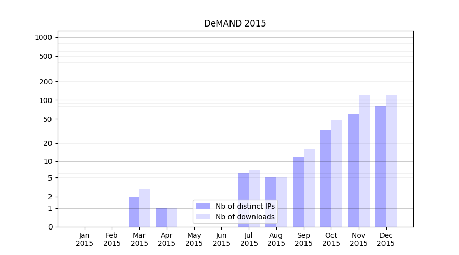
Task: Click the 1000 y-axis tick label
Action: click(43, 37)
